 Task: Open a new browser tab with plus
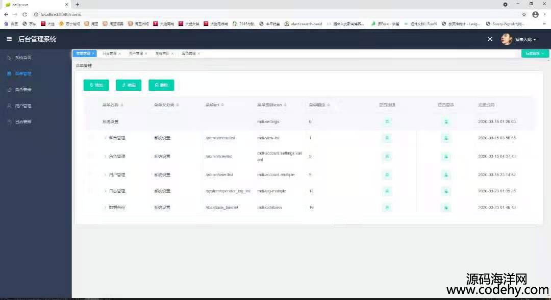pyautogui.click(x=78, y=5)
